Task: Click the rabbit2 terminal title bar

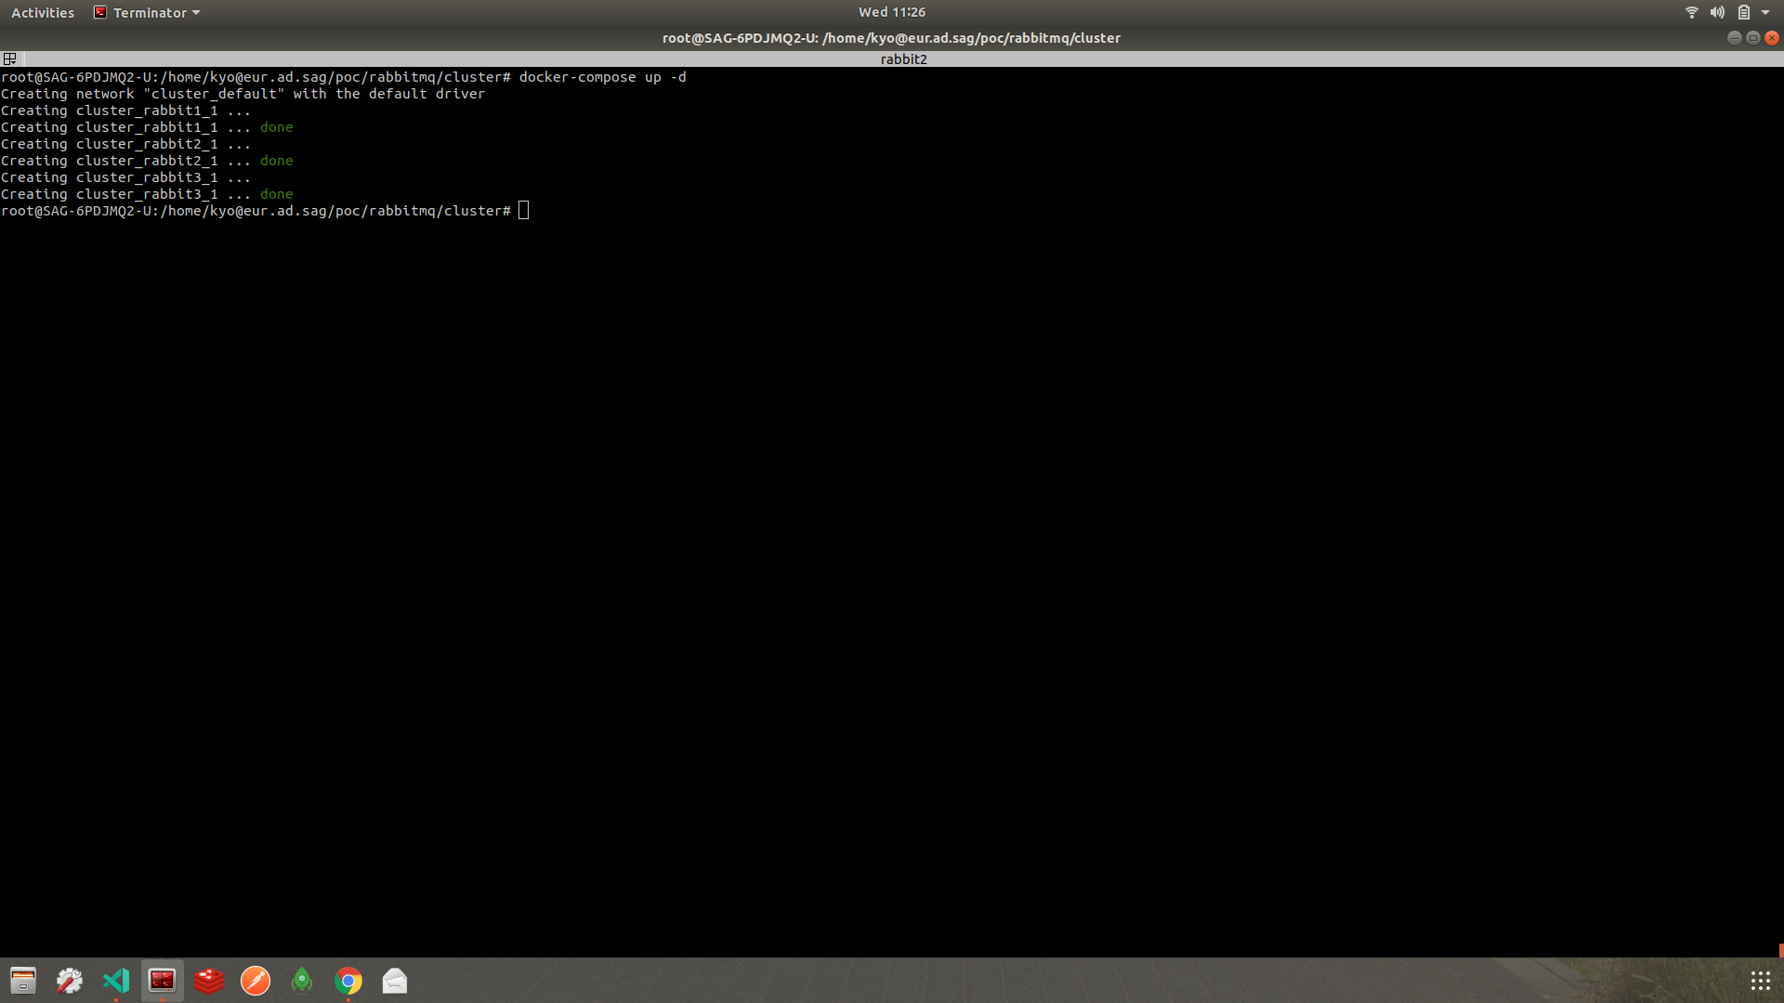Action: click(x=903, y=59)
